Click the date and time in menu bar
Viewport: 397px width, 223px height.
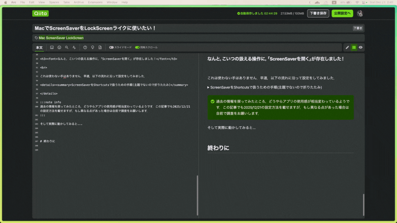point(381,2)
